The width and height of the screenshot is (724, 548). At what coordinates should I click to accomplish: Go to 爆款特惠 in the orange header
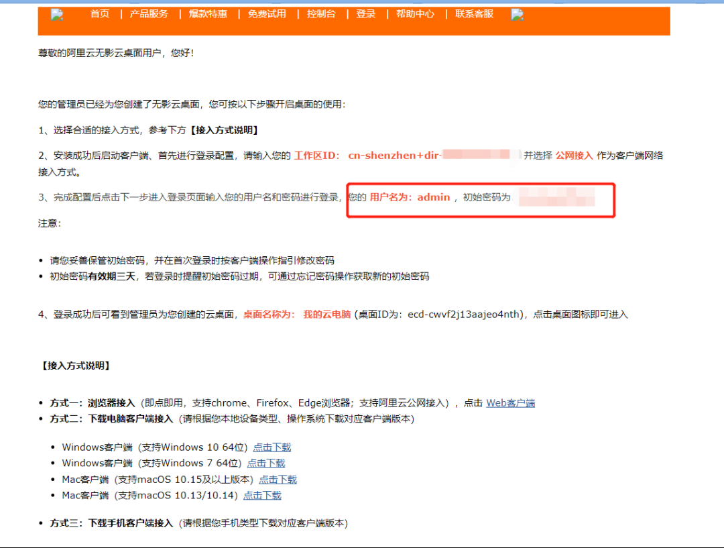(208, 14)
